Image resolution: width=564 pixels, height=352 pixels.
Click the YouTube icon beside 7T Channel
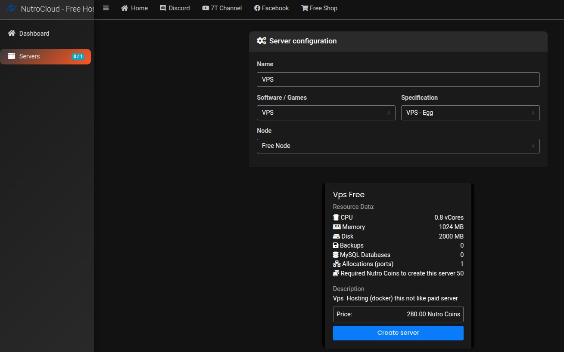click(206, 8)
